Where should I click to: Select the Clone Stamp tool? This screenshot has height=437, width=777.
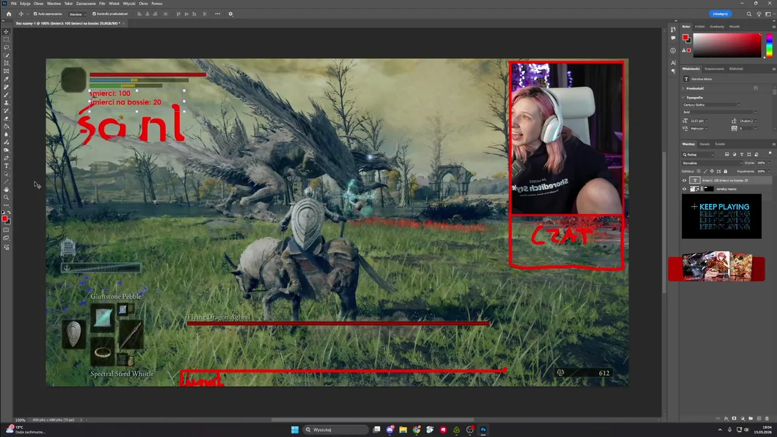point(7,103)
